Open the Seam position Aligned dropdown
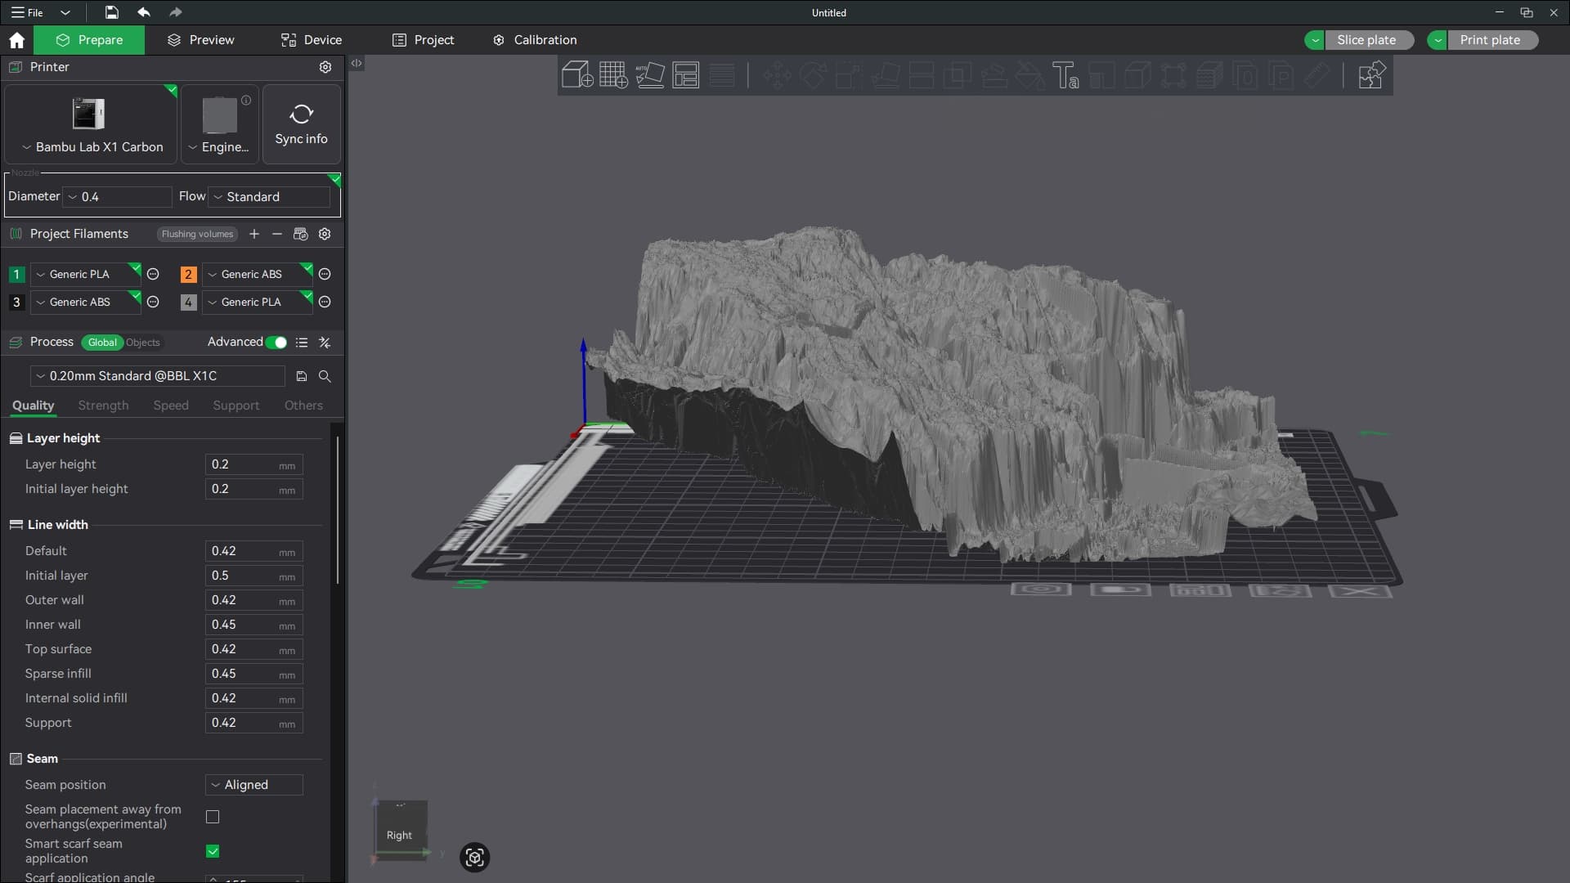The image size is (1570, 883). point(253,785)
